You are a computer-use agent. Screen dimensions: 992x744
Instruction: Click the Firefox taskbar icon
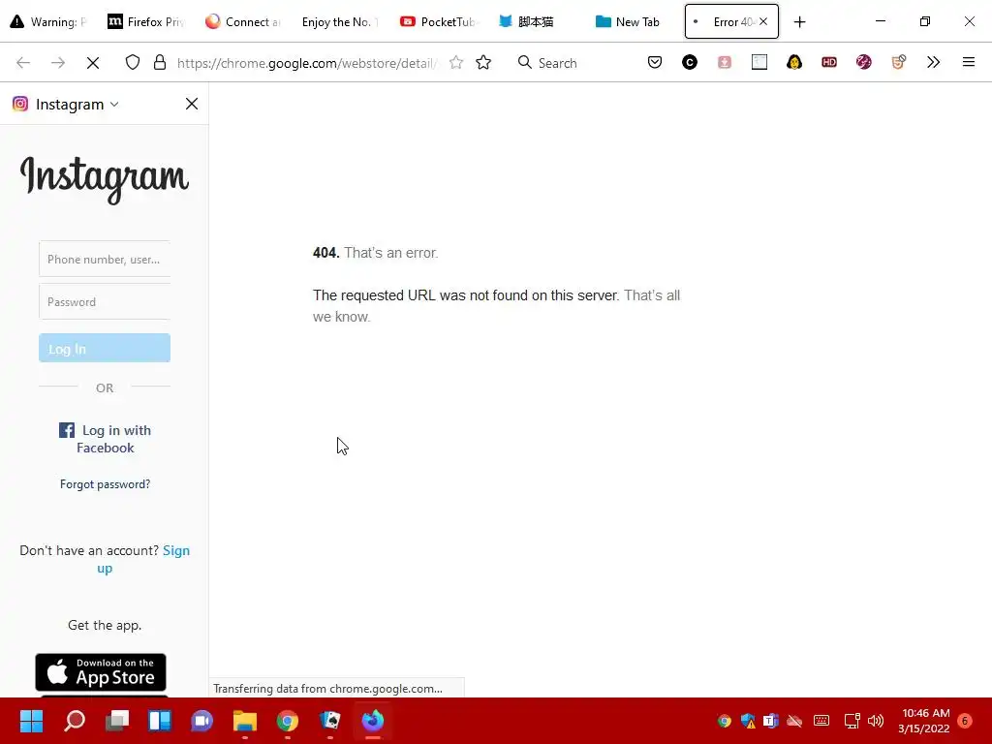[373, 721]
